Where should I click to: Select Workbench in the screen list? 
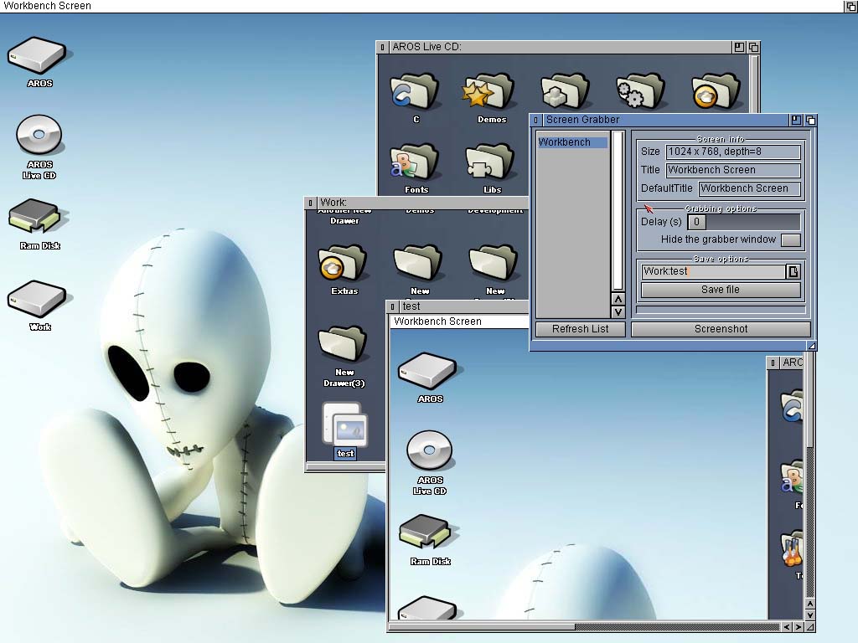tap(572, 142)
